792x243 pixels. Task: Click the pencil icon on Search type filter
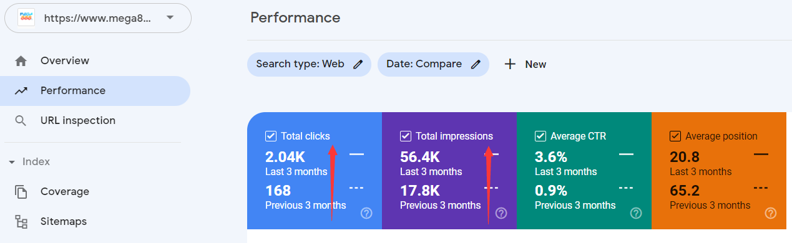pyautogui.click(x=358, y=64)
